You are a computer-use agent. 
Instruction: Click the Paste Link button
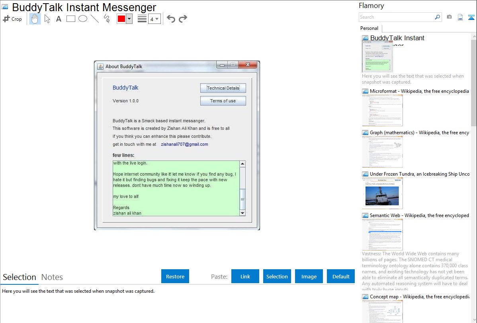[x=245, y=276]
